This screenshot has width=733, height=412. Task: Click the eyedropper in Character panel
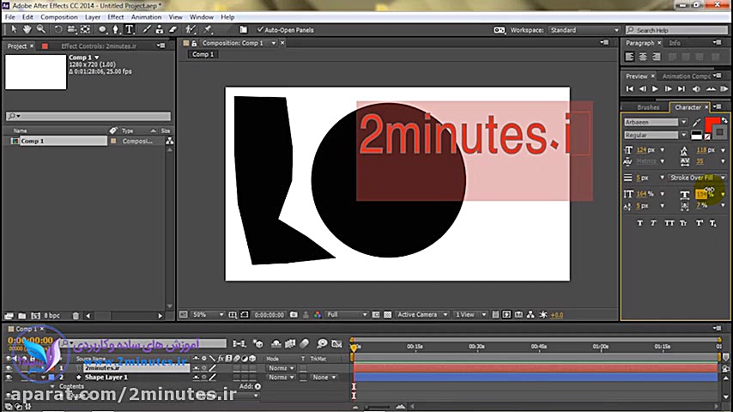[697, 123]
